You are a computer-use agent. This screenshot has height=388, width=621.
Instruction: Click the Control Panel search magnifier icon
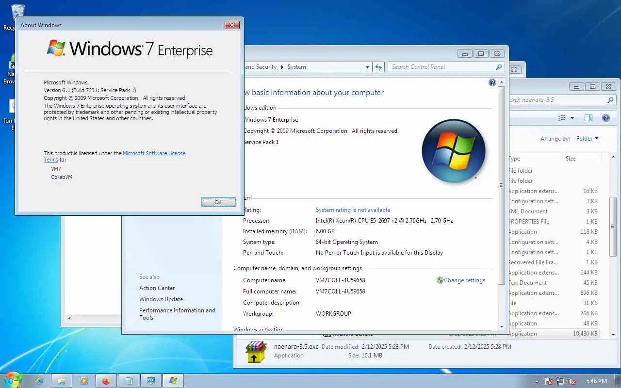point(499,67)
